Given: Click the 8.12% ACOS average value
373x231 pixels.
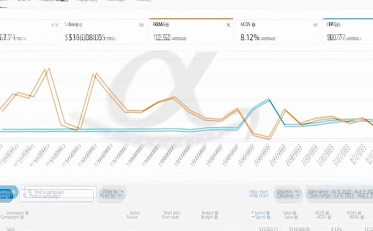Looking at the screenshot, I should [250, 38].
